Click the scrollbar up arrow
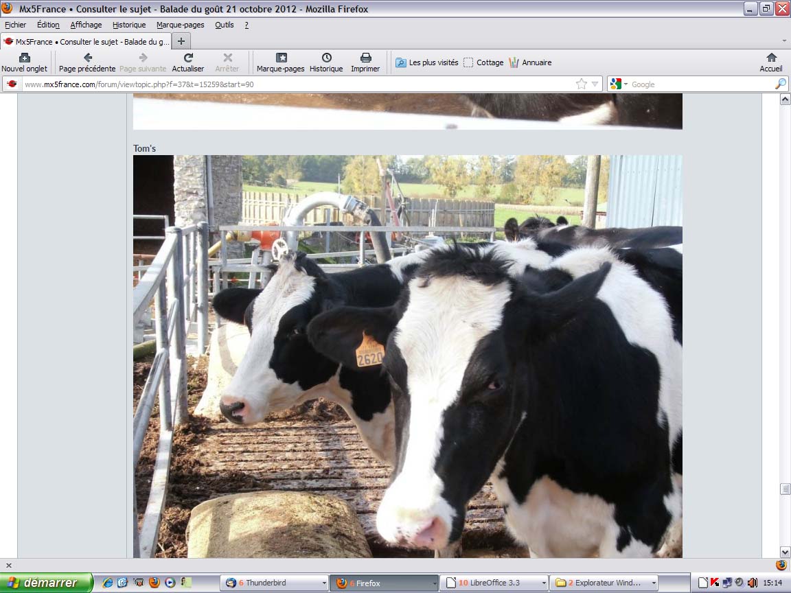 click(x=785, y=100)
